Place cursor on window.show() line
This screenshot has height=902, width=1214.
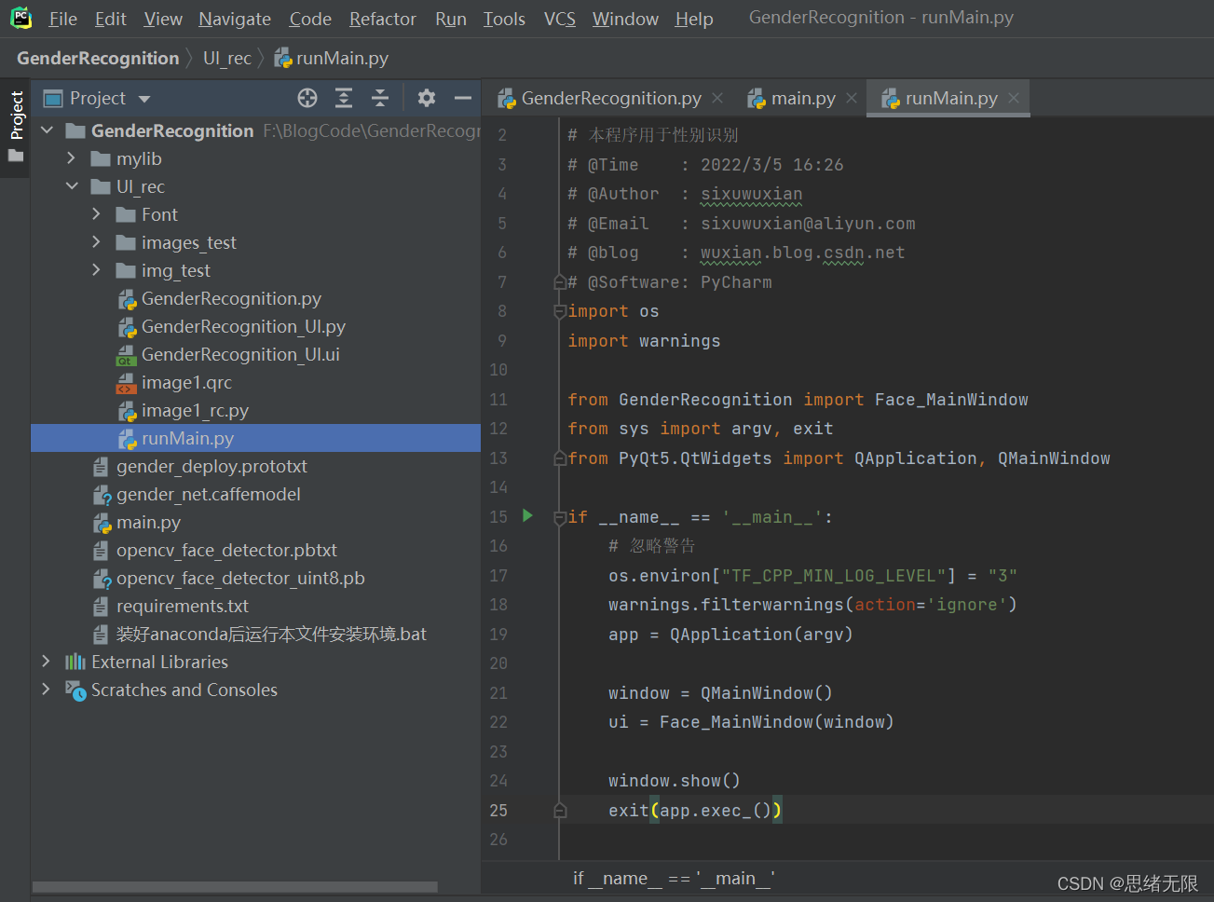click(674, 781)
